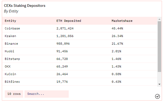This screenshot has width=163, height=104.
Task: Select the Bitfinex entity cell
Action: pos(12,82)
